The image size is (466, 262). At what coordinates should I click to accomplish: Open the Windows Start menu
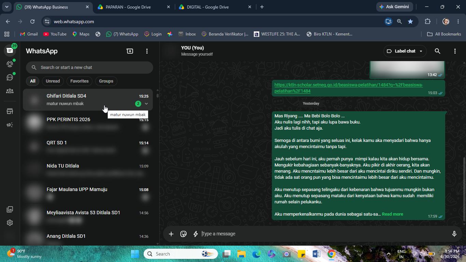point(135,254)
